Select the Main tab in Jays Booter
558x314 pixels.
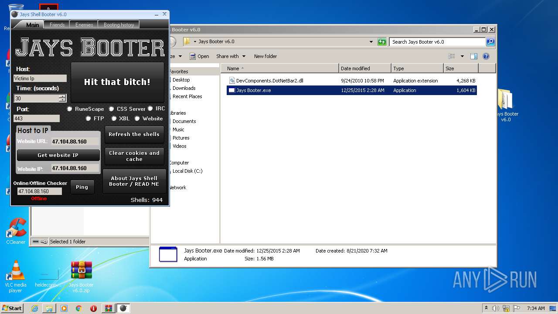tap(32, 25)
